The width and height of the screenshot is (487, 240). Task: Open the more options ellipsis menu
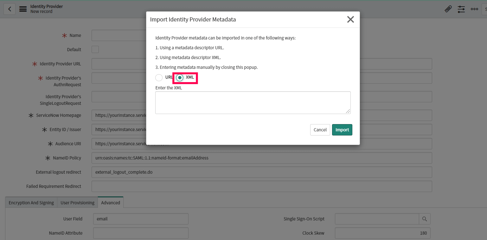tap(474, 9)
